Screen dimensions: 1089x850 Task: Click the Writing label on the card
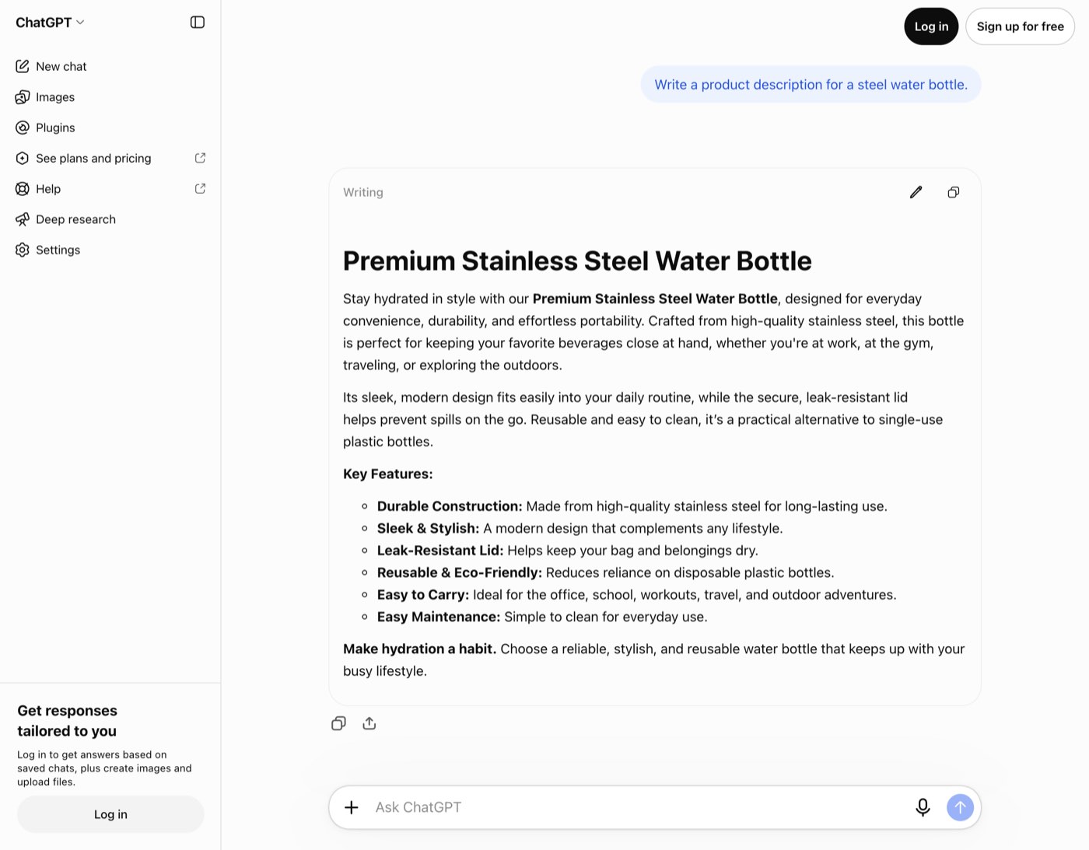[x=363, y=192]
